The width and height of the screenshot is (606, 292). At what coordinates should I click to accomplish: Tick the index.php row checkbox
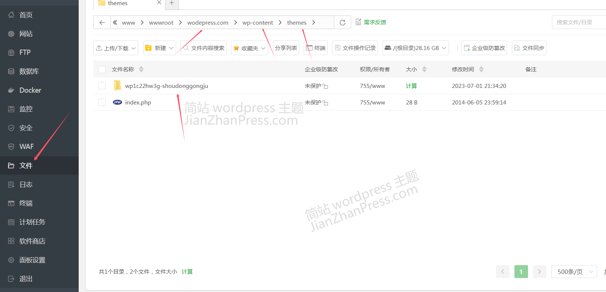[102, 103]
